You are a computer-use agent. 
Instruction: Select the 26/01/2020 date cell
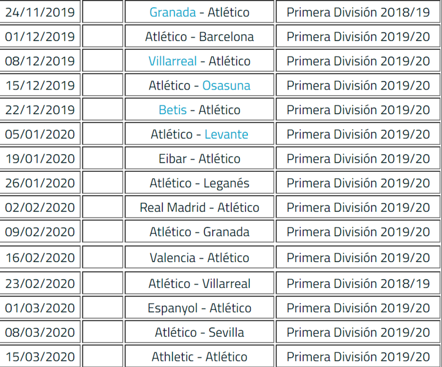pyautogui.click(x=40, y=183)
